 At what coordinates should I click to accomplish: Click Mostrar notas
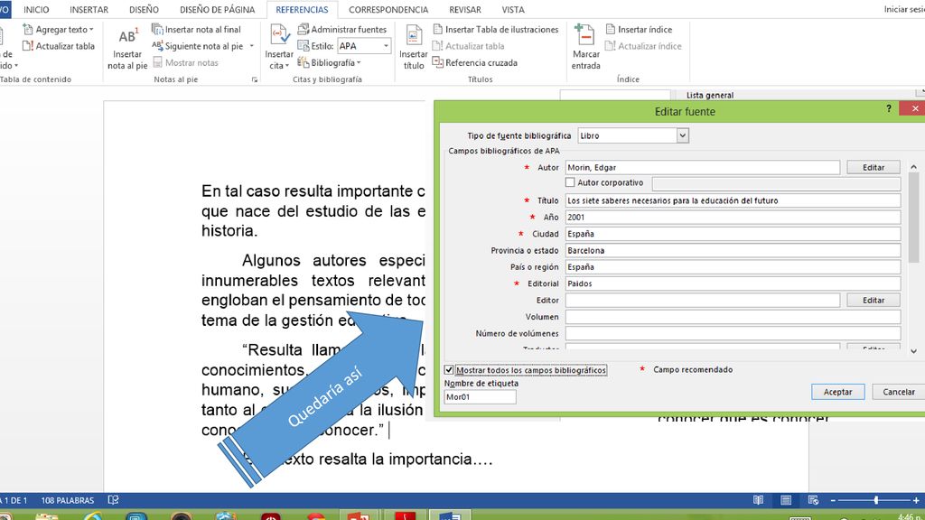[186, 62]
